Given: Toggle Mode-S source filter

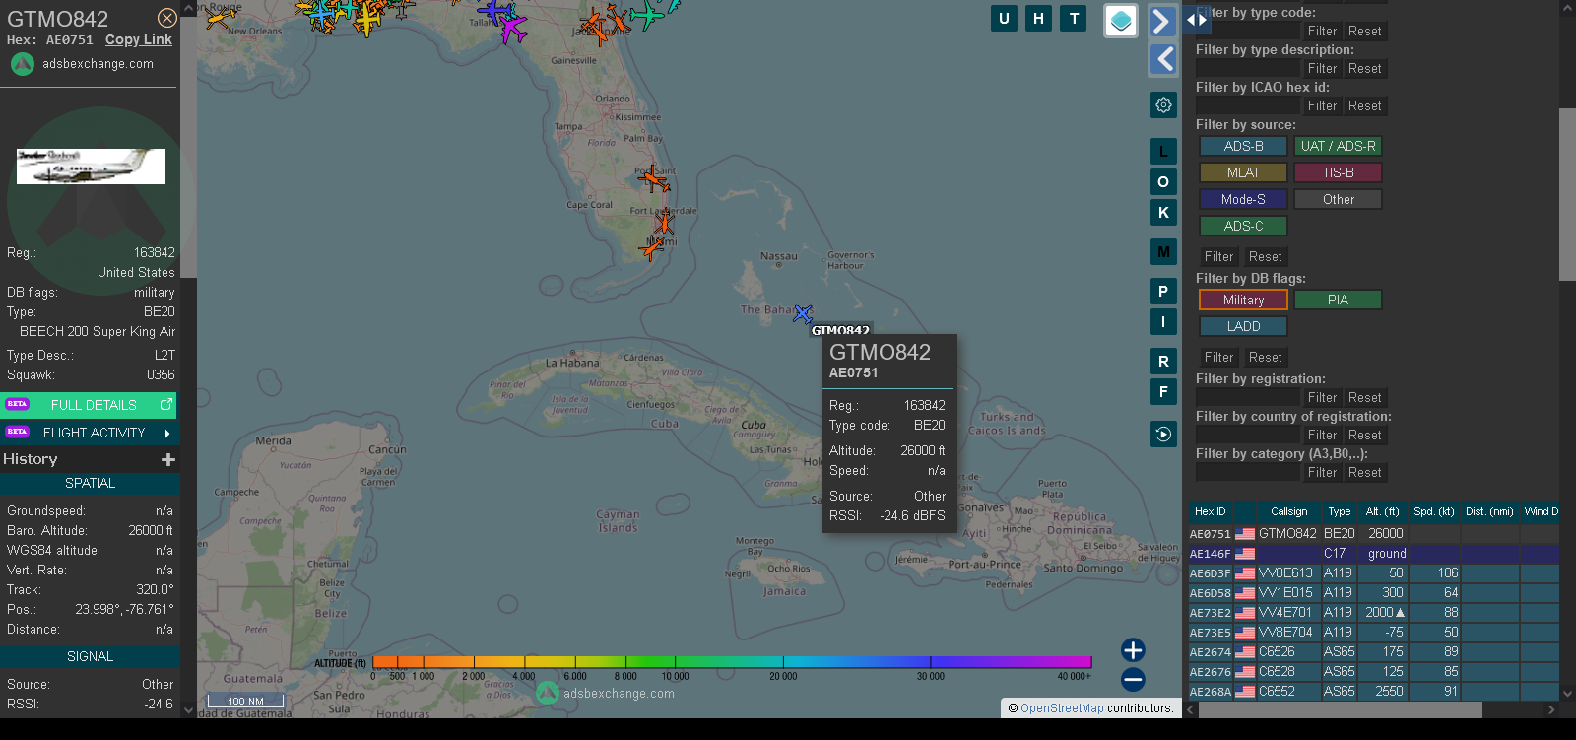Looking at the screenshot, I should 1243,199.
